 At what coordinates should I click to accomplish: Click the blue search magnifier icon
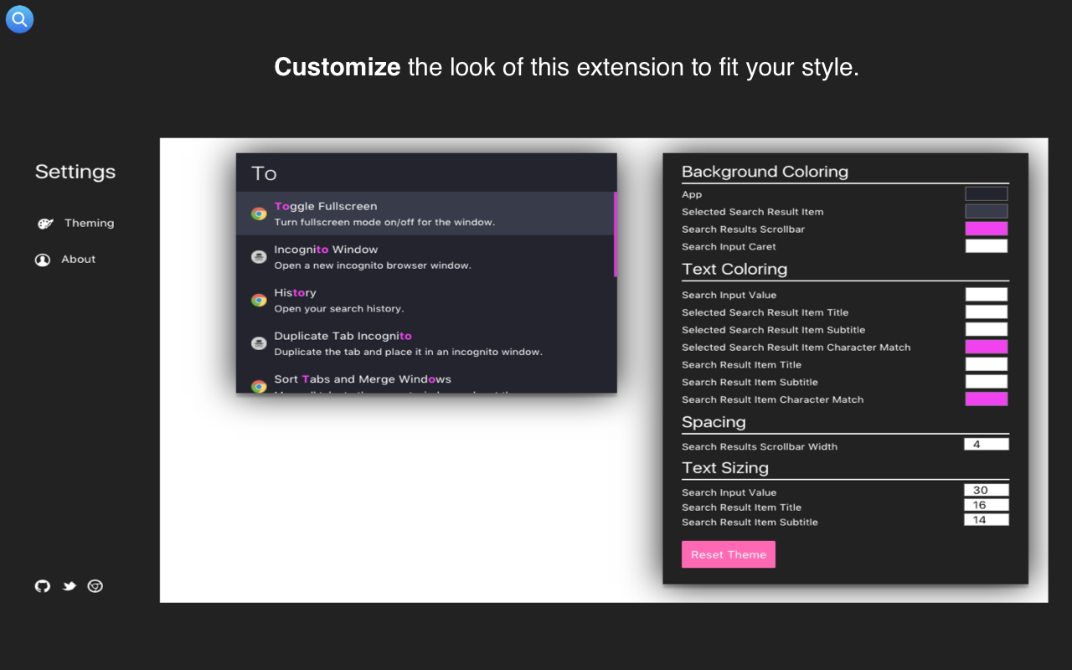[x=19, y=18]
